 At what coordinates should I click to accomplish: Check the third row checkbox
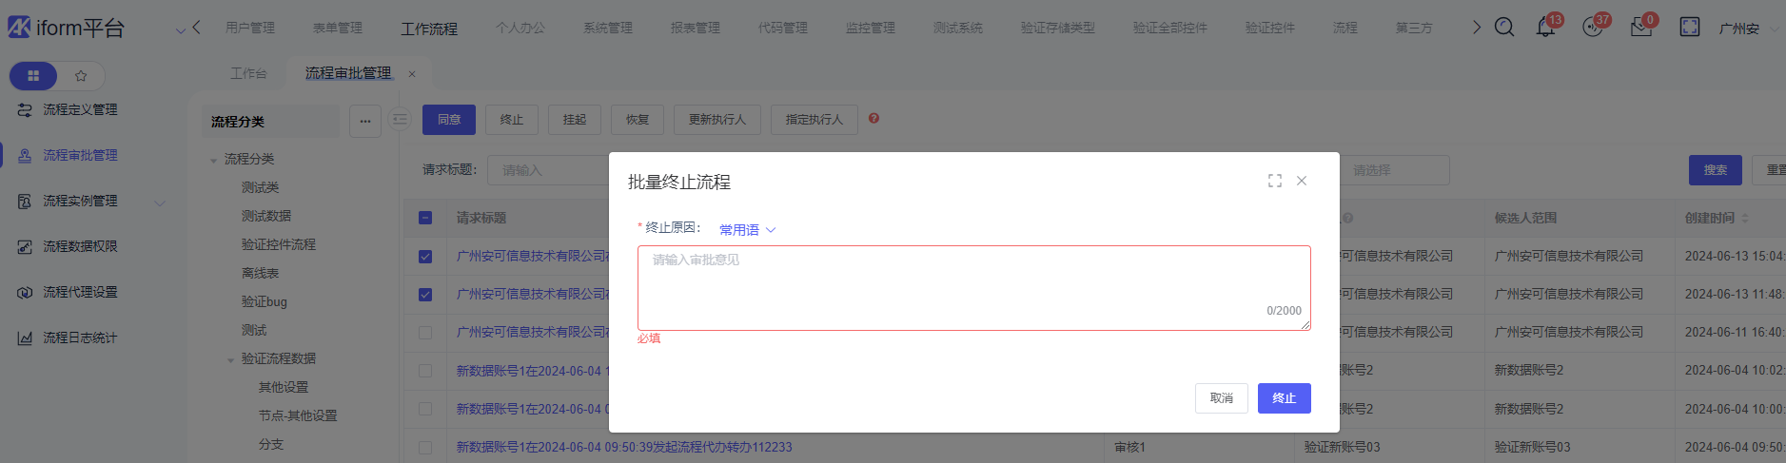click(425, 333)
